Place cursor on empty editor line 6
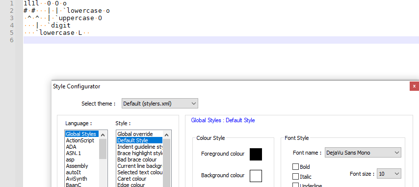The height and width of the screenshot is (187, 419). pos(221,40)
